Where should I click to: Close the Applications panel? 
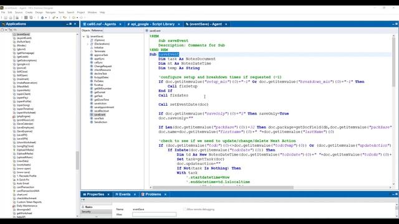point(75,24)
